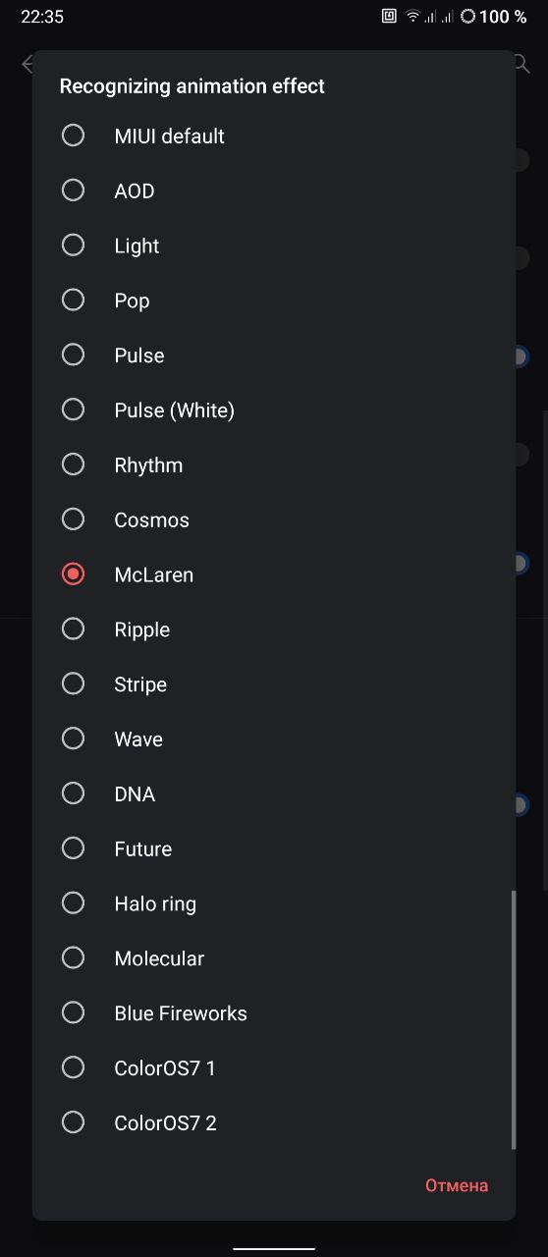
Task: Choose the Stripe animation option
Action: [274, 684]
